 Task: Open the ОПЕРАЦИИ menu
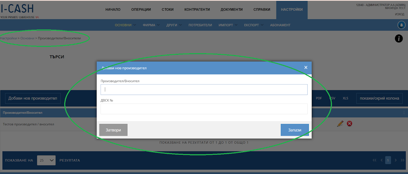[x=141, y=10]
